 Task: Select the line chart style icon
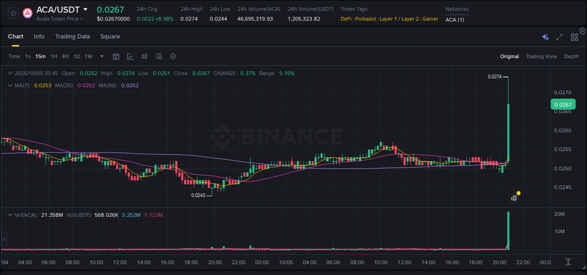pyautogui.click(x=130, y=56)
